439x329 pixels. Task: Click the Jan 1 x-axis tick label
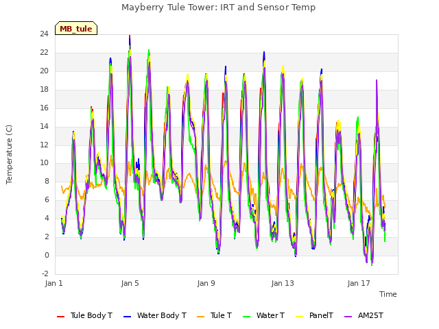54,283
